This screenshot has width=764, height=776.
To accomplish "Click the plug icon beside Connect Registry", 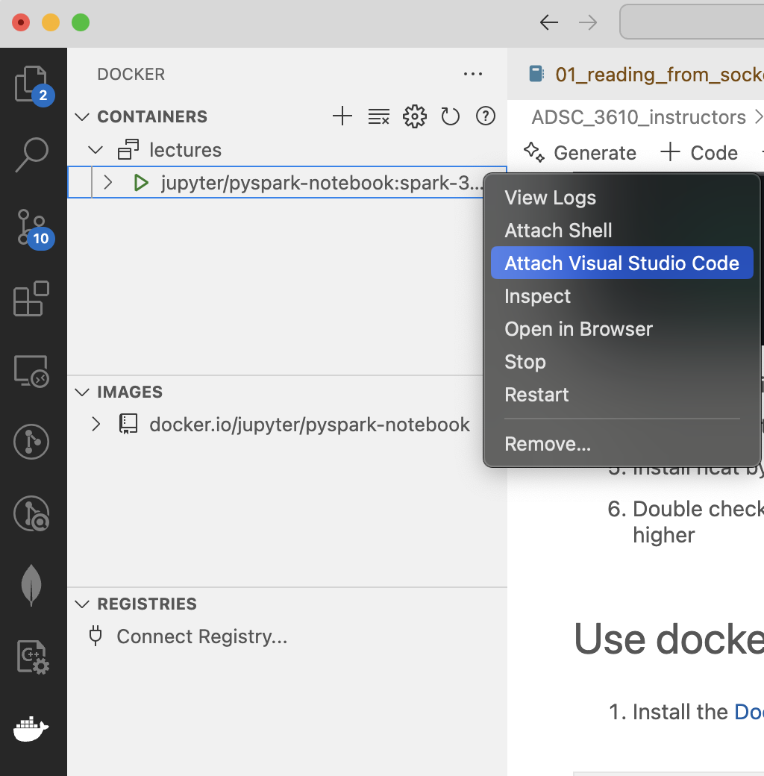I will (95, 636).
